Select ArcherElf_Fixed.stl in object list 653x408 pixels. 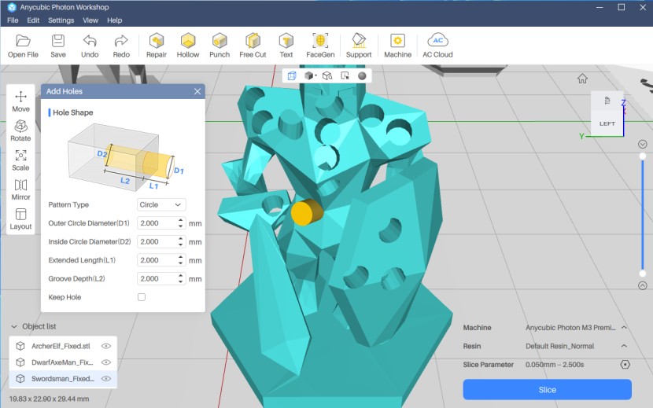[x=61, y=346]
